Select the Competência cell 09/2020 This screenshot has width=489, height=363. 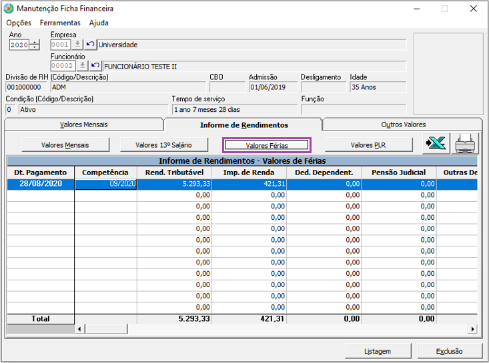(x=105, y=184)
